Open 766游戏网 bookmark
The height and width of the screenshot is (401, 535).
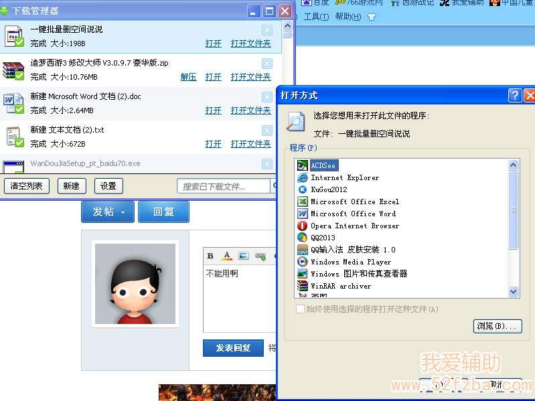click(360, 3)
